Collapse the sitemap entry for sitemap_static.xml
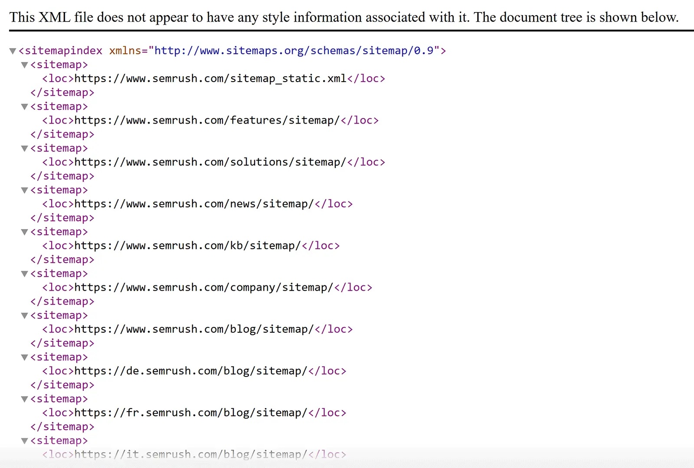The height and width of the screenshot is (468, 694). 24,65
